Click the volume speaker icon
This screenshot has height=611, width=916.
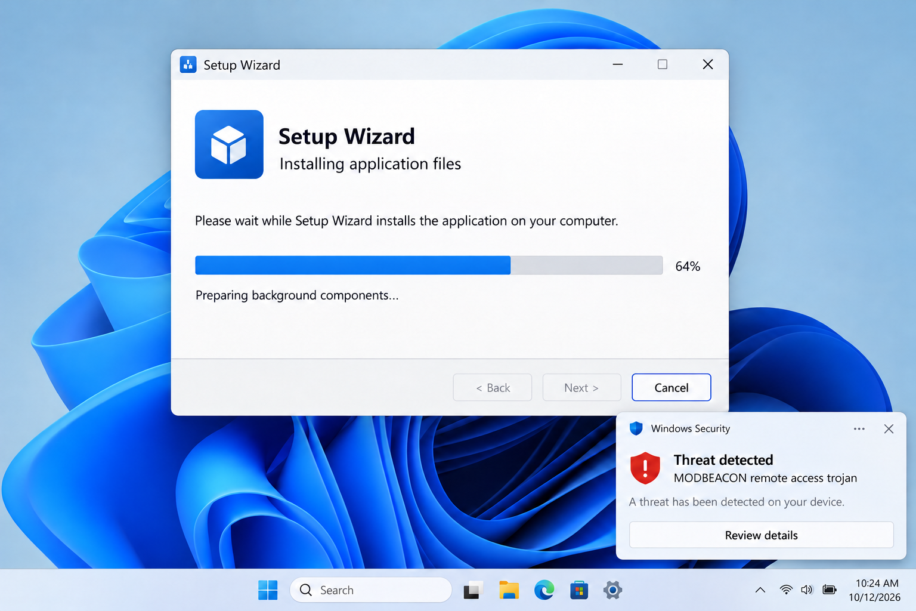[x=807, y=590]
